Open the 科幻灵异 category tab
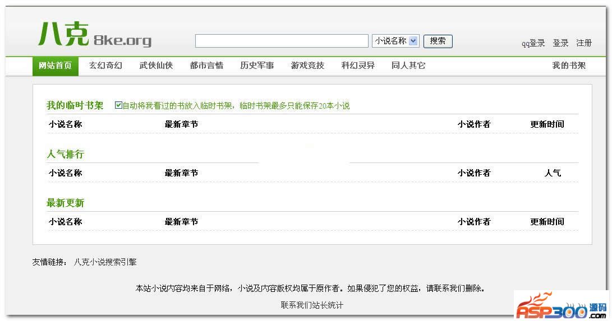Screen dimensions: 612x321 pyautogui.click(x=358, y=66)
